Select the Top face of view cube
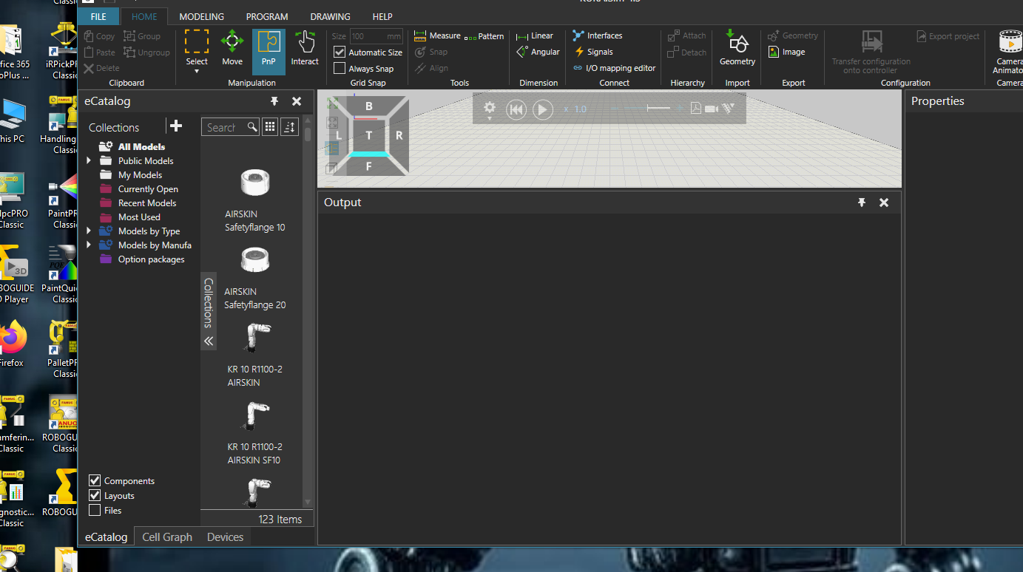The height and width of the screenshot is (572, 1023). [368, 135]
